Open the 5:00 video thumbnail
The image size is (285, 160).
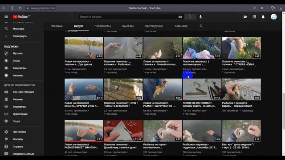tap(241, 89)
